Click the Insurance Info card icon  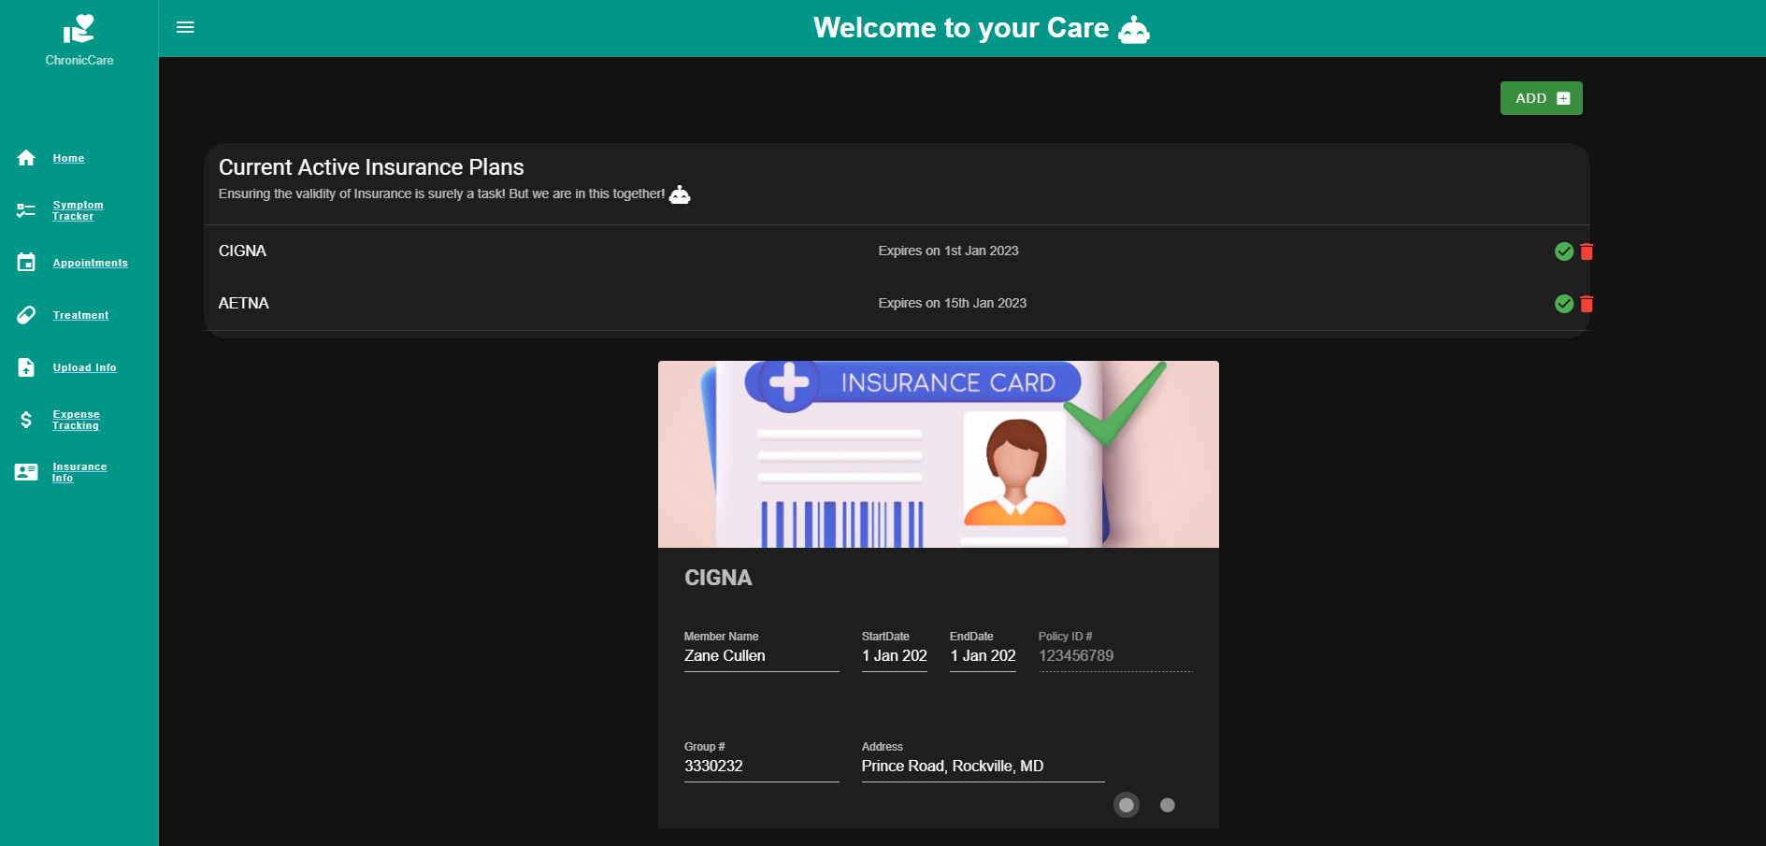click(x=26, y=472)
